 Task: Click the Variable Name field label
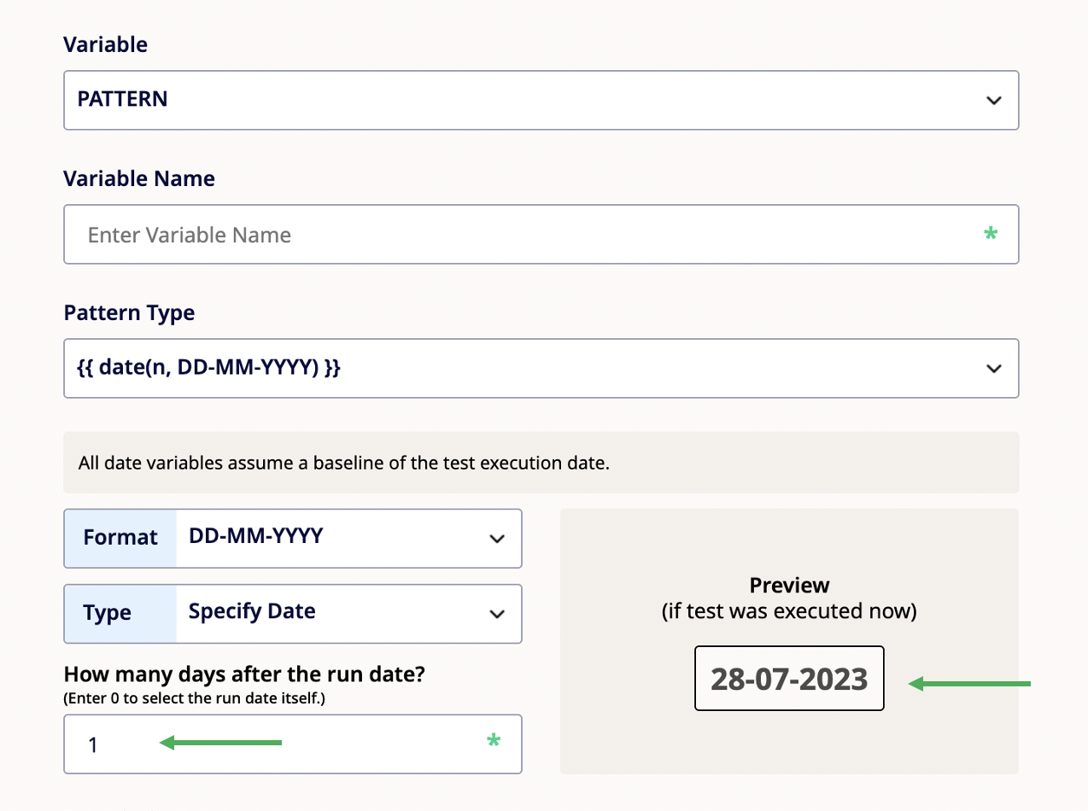(x=139, y=178)
